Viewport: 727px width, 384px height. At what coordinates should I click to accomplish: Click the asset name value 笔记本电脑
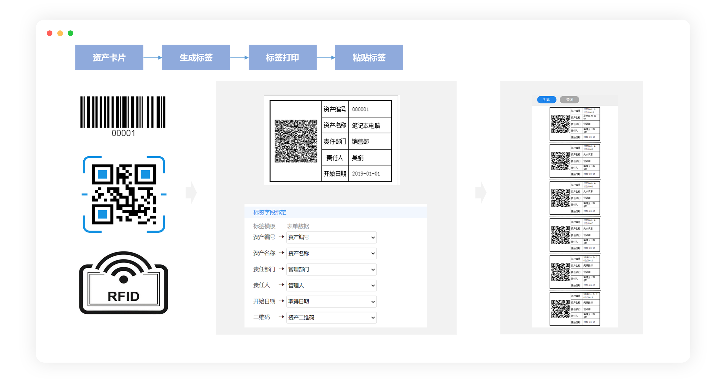pos(366,125)
